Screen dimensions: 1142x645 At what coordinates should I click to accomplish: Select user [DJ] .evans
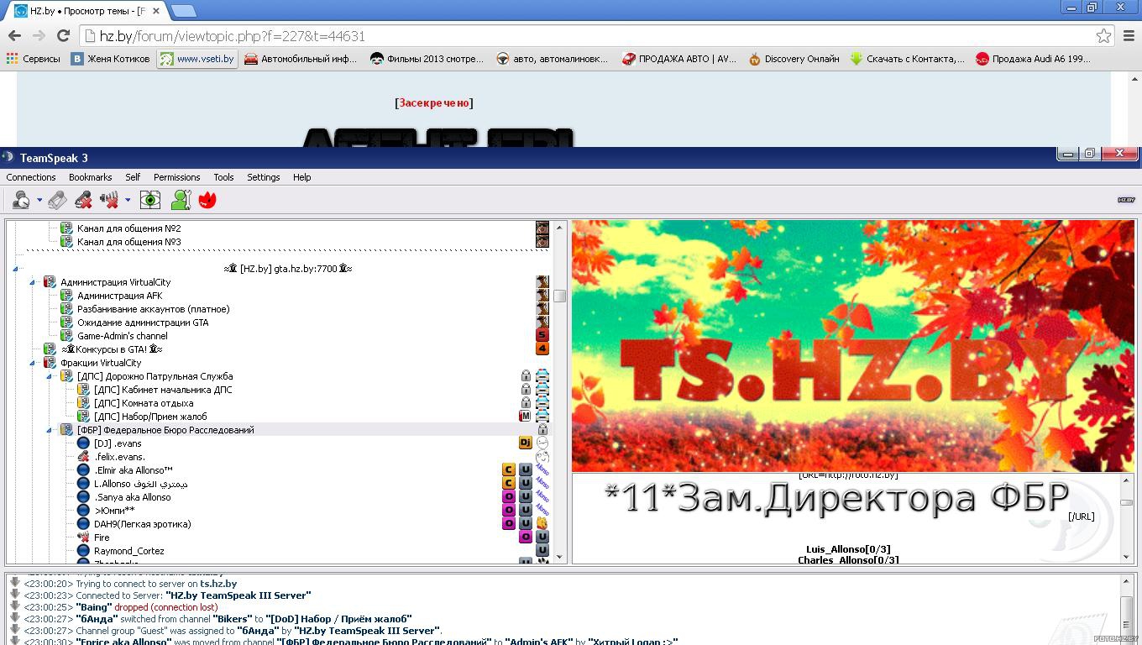[x=118, y=443]
